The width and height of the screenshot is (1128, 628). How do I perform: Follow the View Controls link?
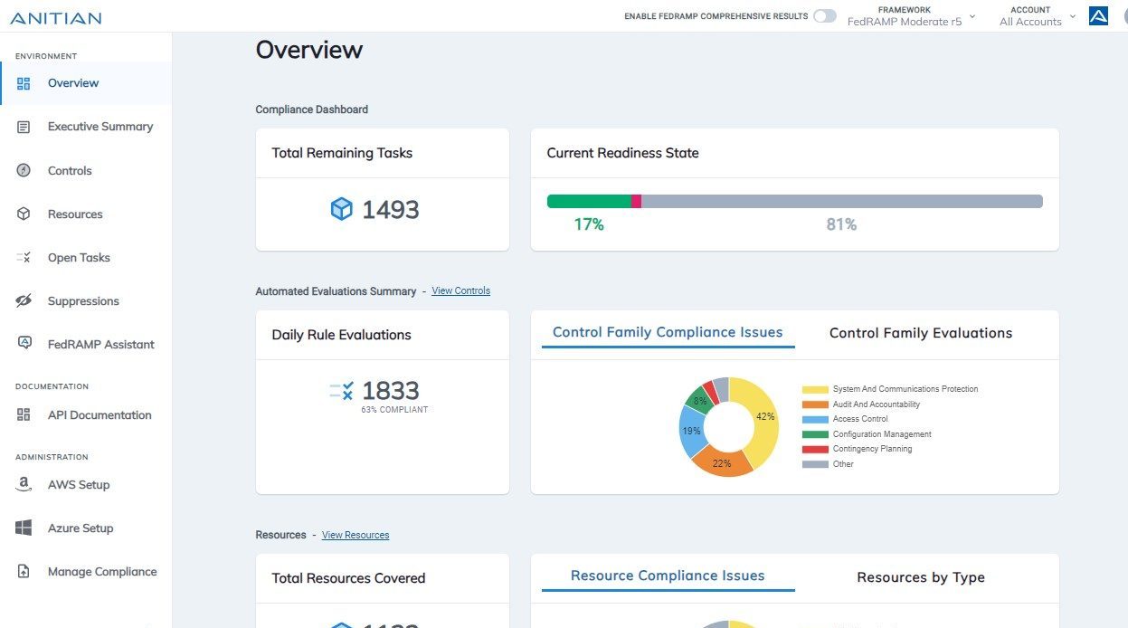(460, 291)
